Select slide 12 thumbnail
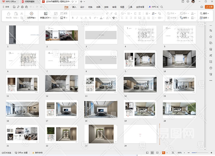215x156 pixels. point(62,84)
